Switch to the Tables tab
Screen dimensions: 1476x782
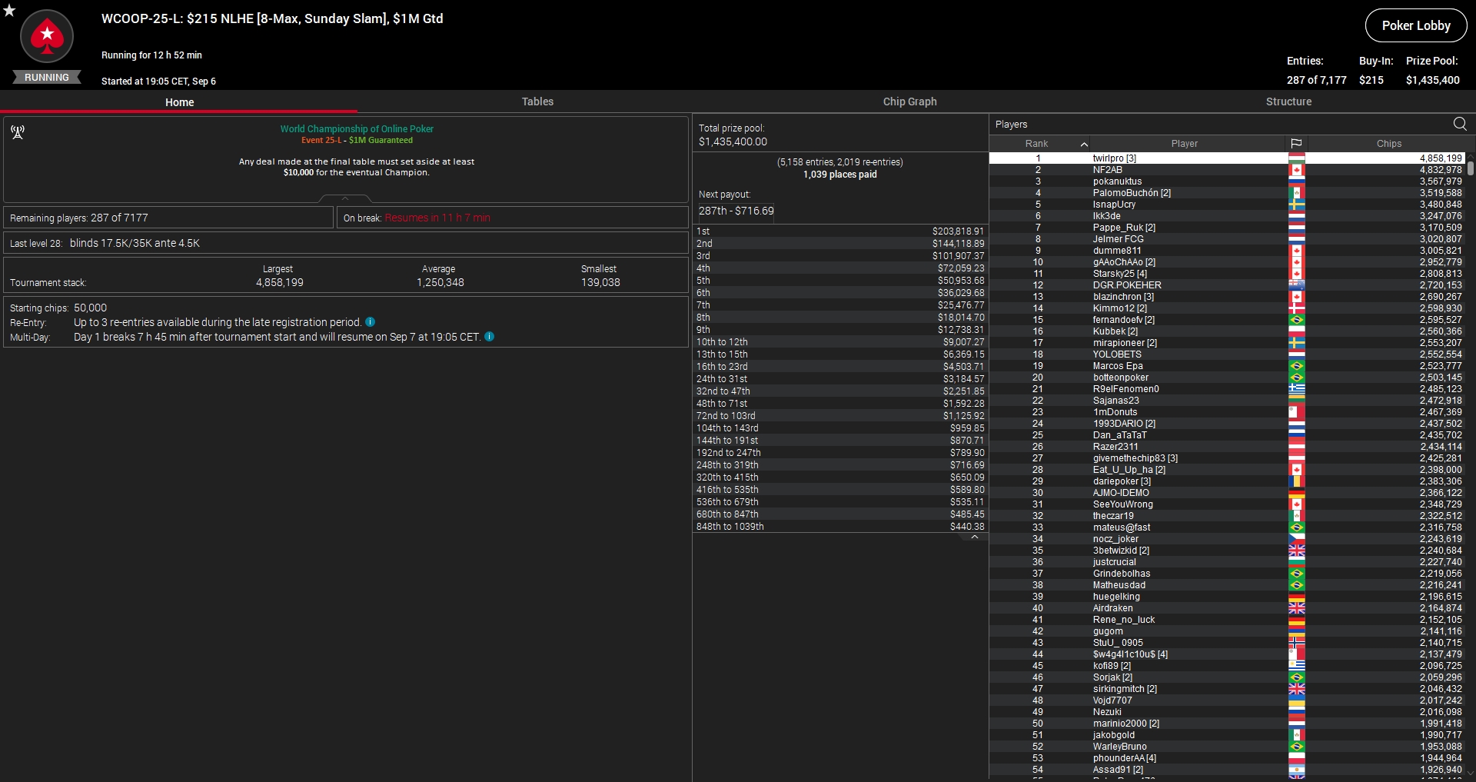(537, 101)
